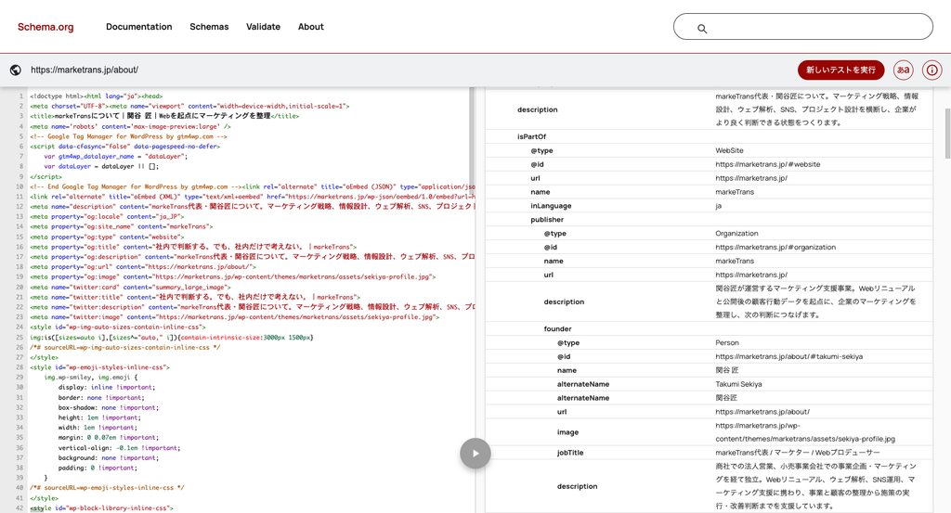Screen dimensions: 951x513
Task: Click the results panel vertical scrollbar
Action: point(947,134)
